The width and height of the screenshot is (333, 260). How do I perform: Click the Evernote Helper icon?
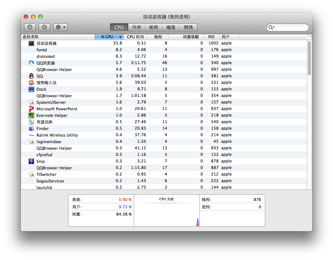coord(31,115)
